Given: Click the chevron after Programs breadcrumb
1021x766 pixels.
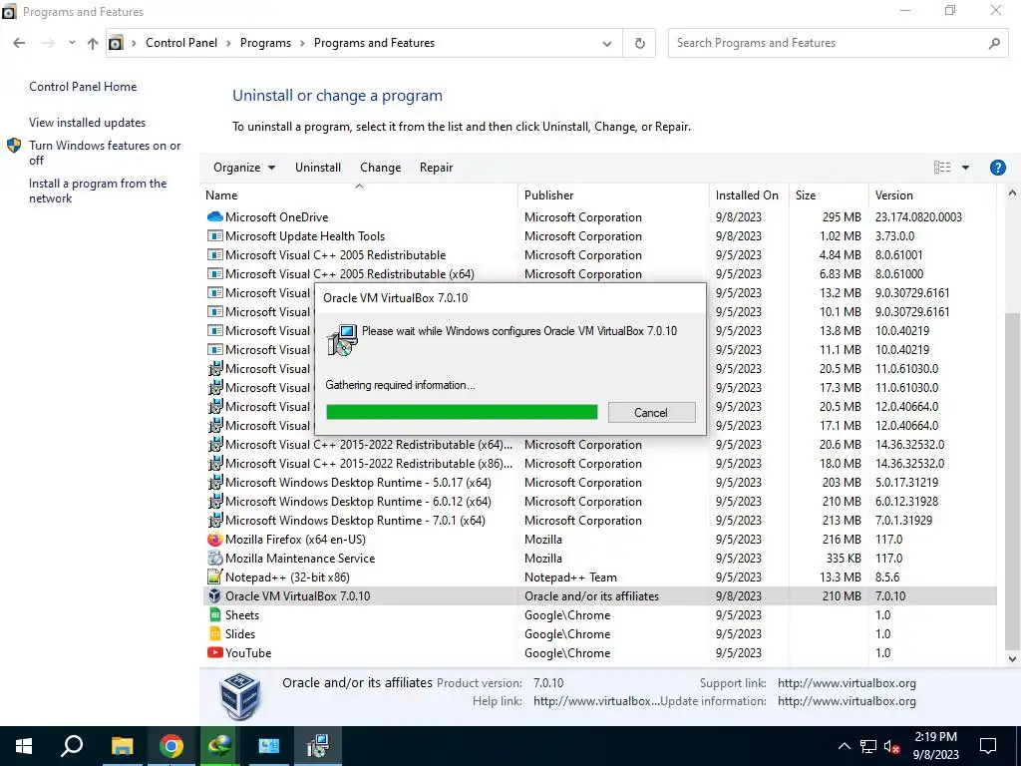Looking at the screenshot, I should coord(302,43).
